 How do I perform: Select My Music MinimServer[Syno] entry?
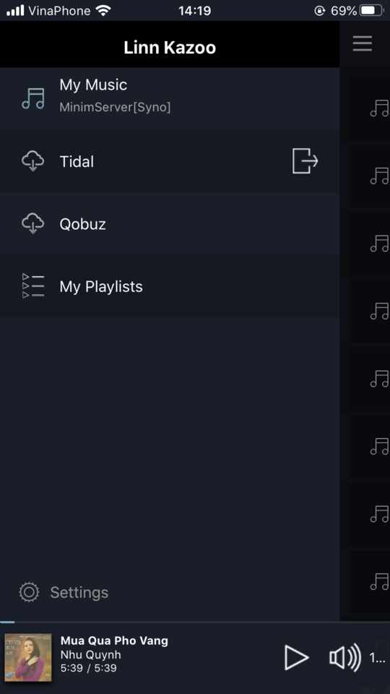pos(170,99)
